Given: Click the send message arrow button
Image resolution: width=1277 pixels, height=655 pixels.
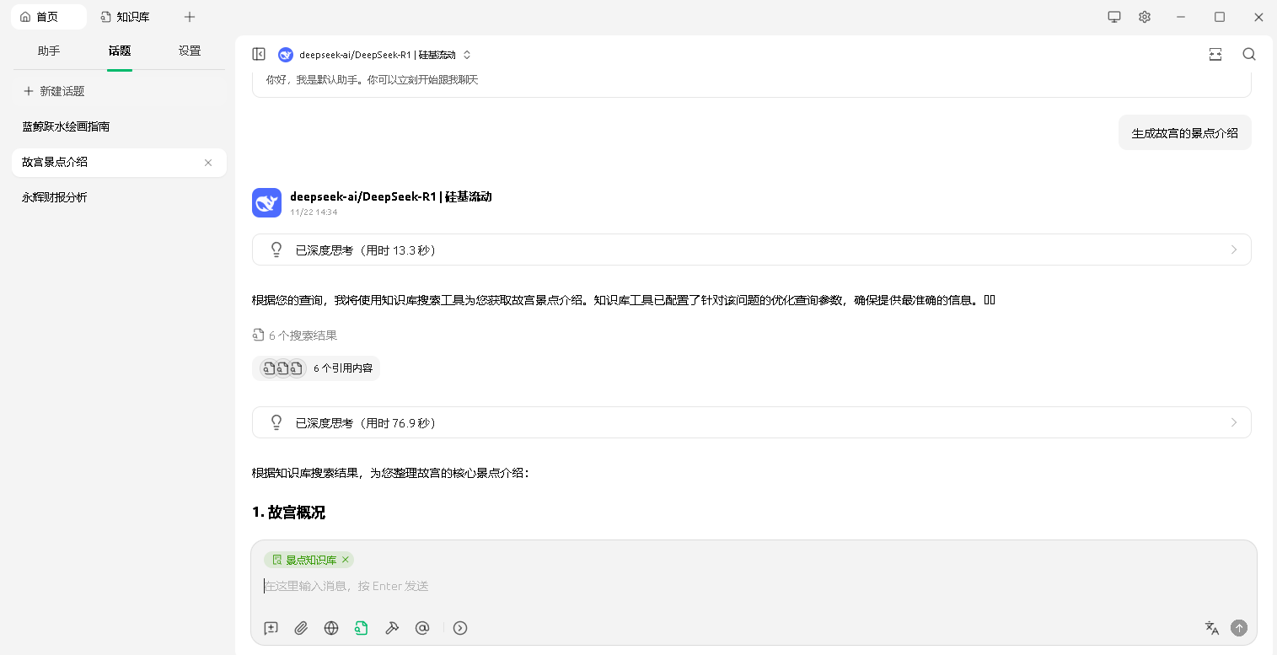Looking at the screenshot, I should point(1238,628).
